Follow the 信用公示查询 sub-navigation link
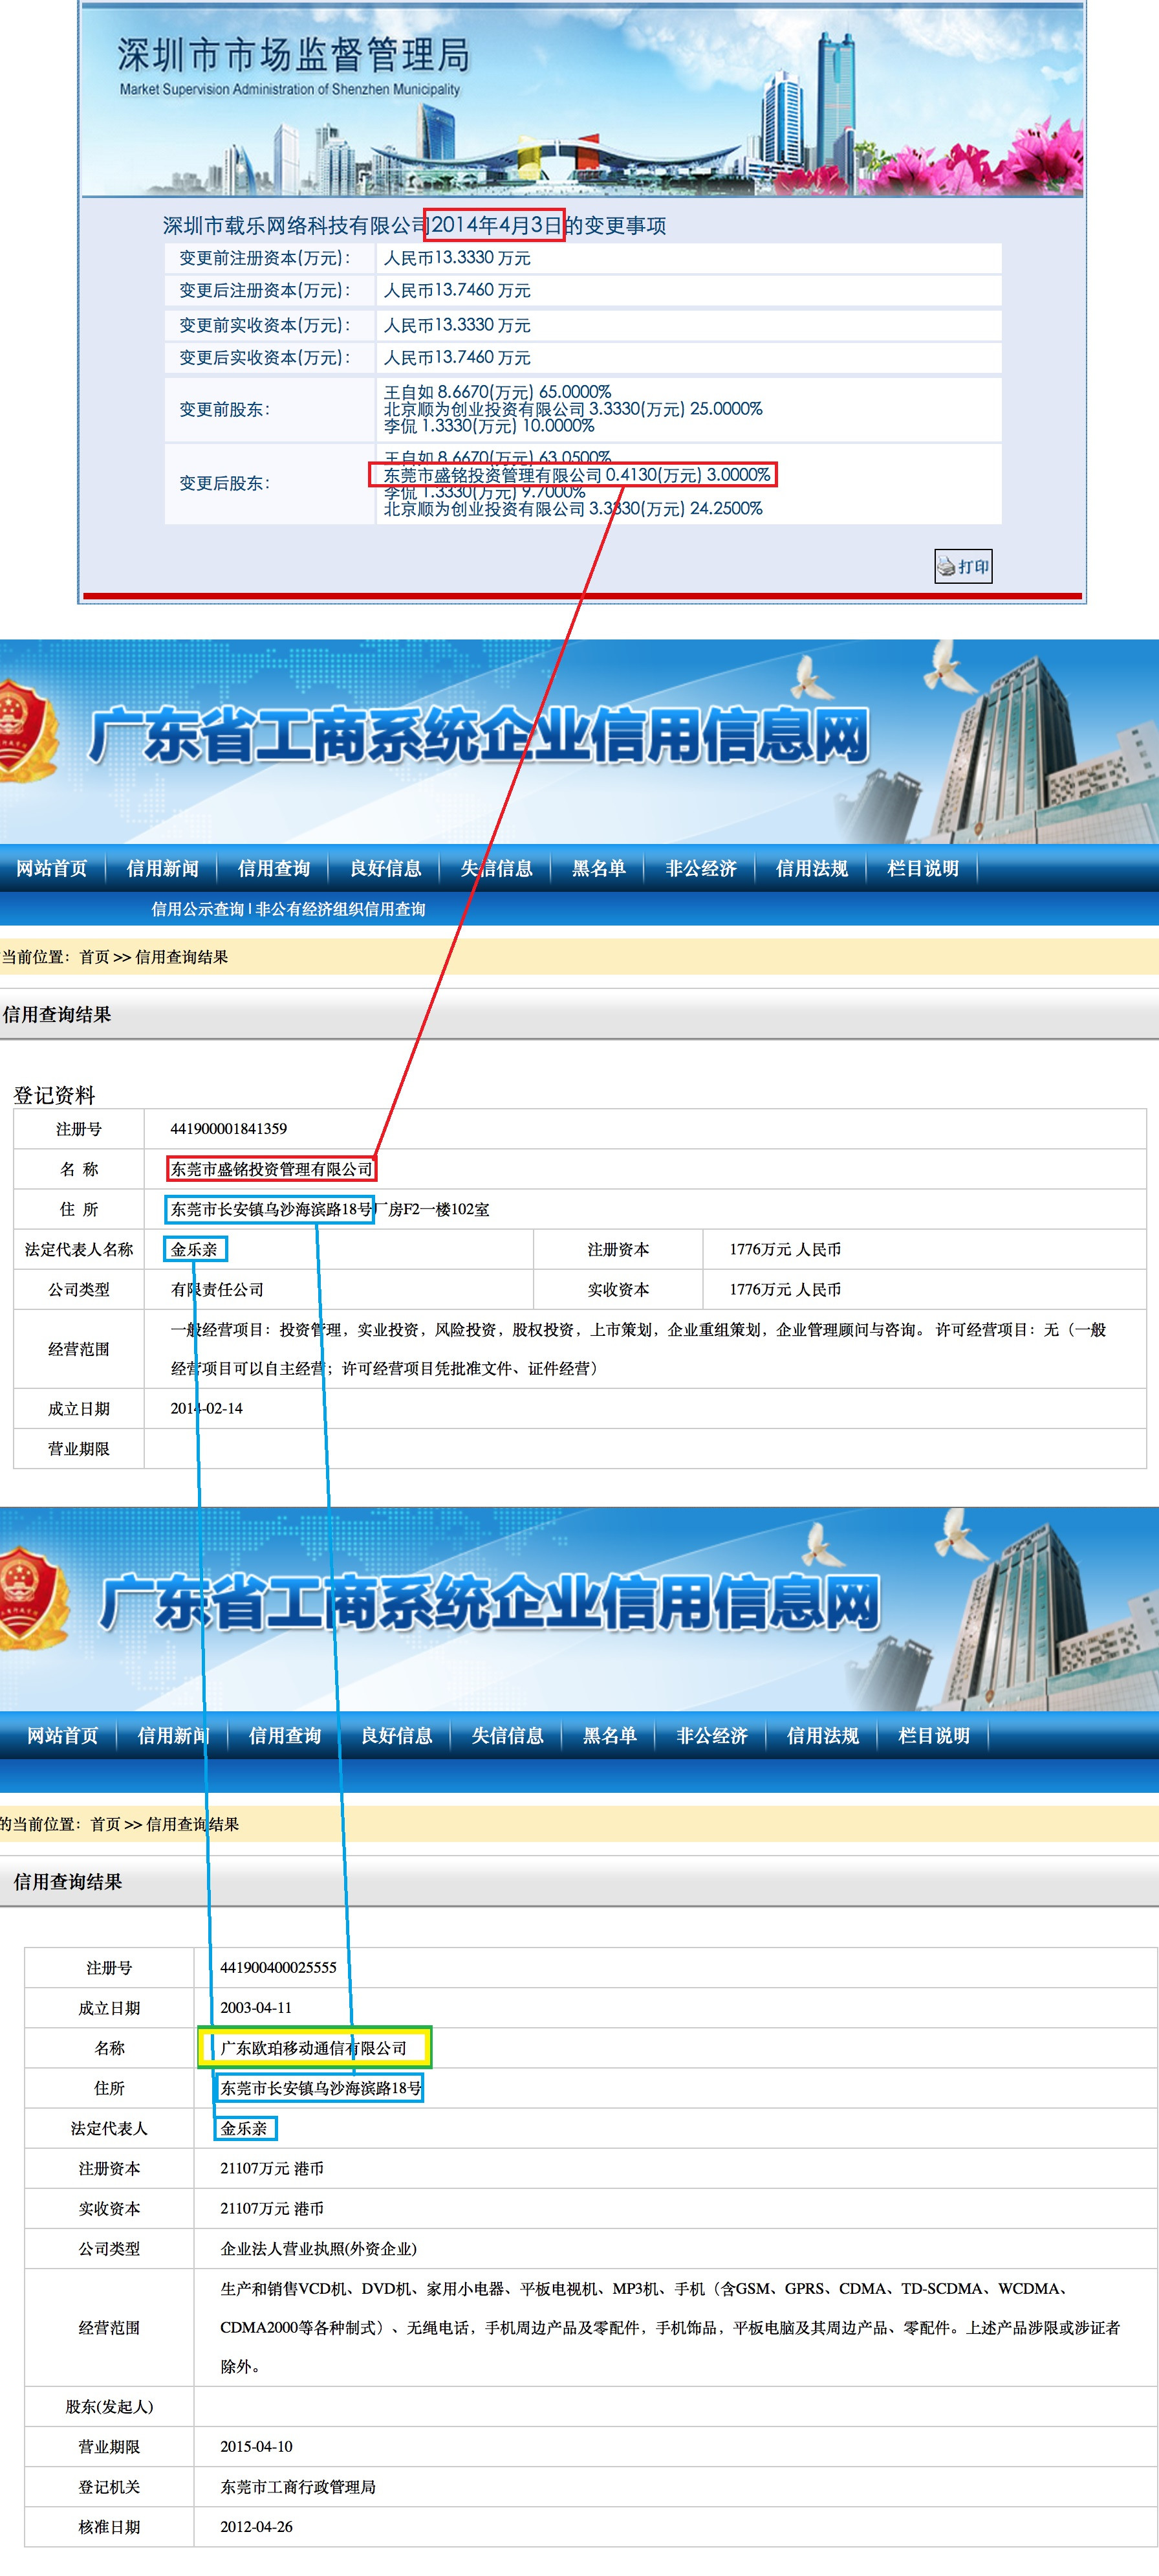 pos(198,909)
